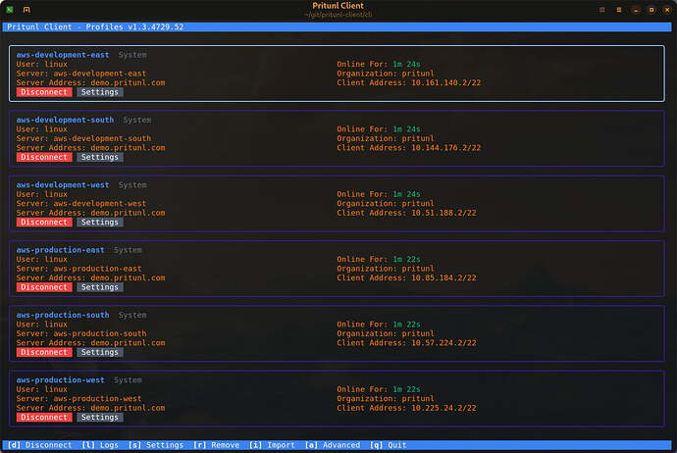Open Settings for aws-production-south

pyautogui.click(x=100, y=352)
